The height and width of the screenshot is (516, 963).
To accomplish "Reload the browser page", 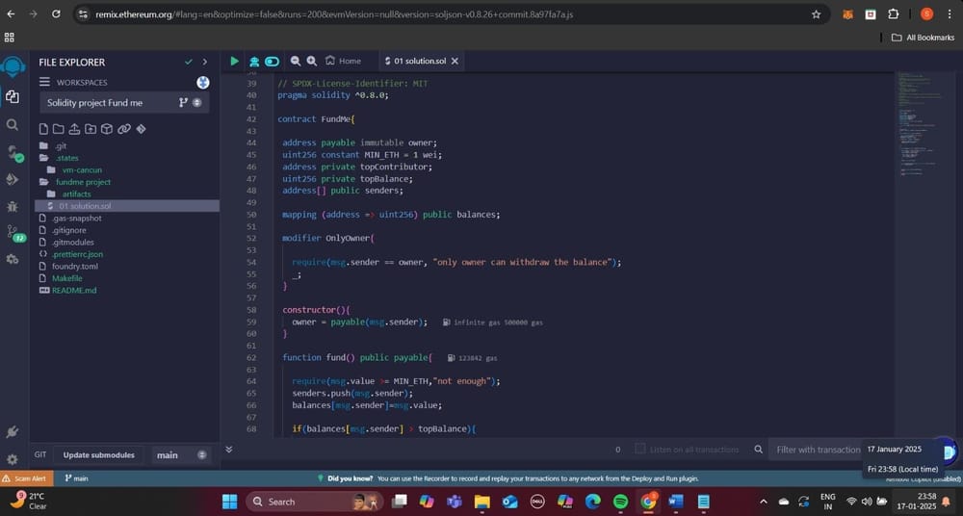I will tap(56, 14).
